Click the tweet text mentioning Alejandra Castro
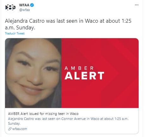This screenshot has width=150, height=137. coord(68,24)
